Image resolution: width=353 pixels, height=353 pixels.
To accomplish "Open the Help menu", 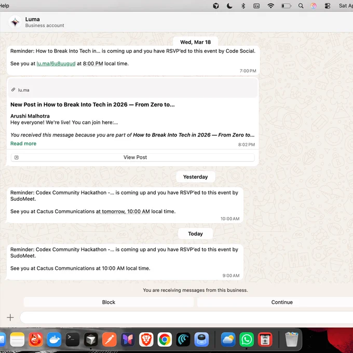I will click(x=4, y=6).
